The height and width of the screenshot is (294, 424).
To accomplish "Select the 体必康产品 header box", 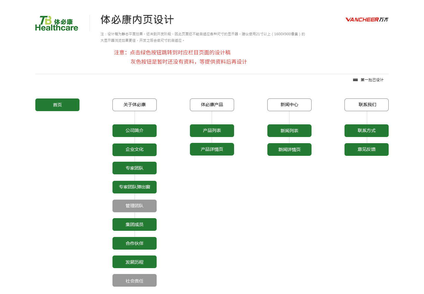I will [x=212, y=105].
